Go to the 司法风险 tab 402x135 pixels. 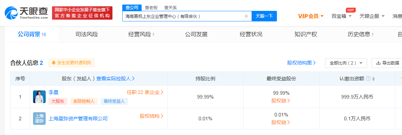pos(86,34)
